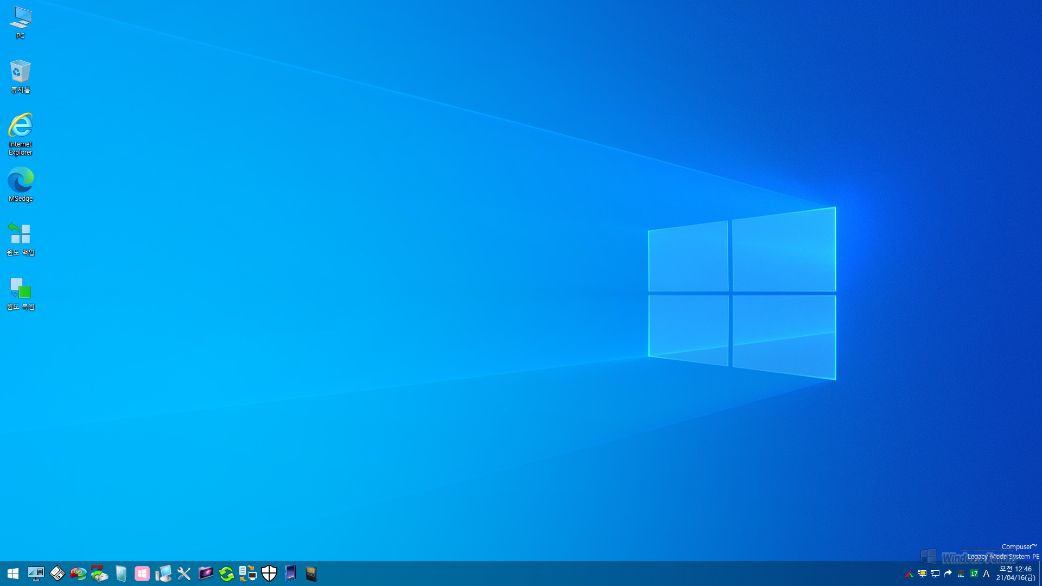
Task: Click the file transfer to monitor icon
Action: click(247, 574)
